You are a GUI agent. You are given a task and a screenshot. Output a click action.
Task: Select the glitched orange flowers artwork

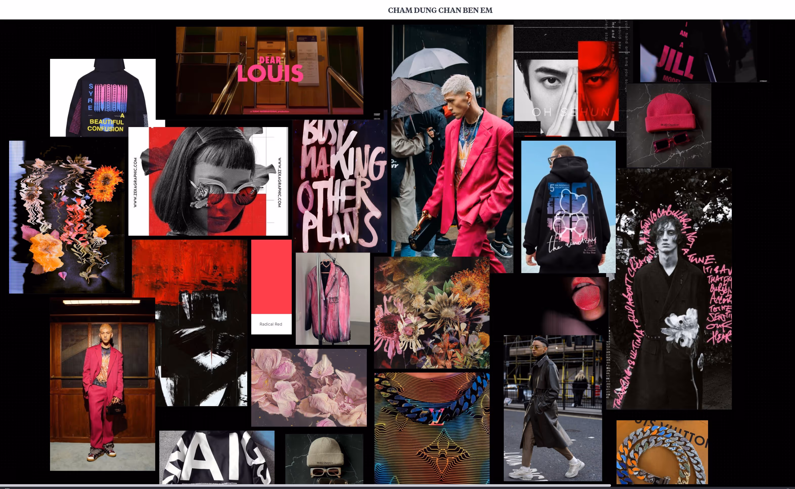tap(67, 217)
